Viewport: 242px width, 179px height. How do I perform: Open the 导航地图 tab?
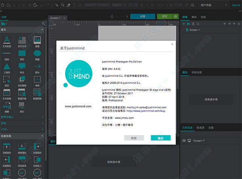click(x=196, y=72)
